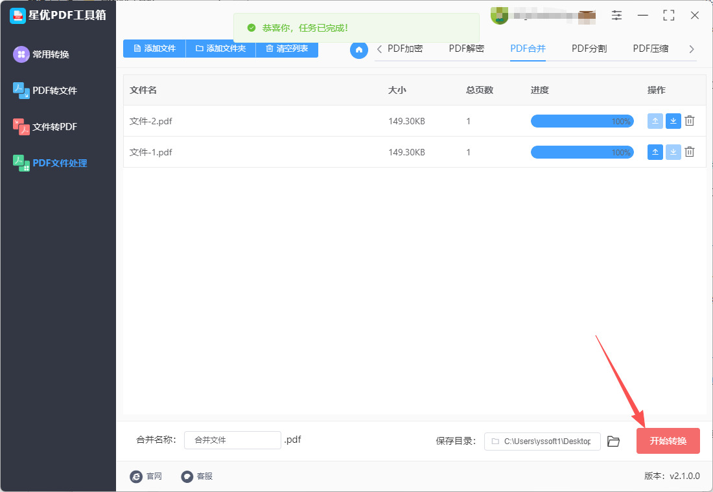Select the PDF合并 tab

point(528,49)
